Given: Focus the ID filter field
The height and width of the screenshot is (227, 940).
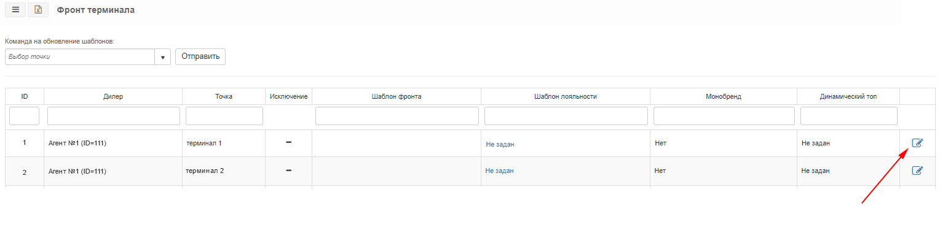Looking at the screenshot, I should point(25,116).
